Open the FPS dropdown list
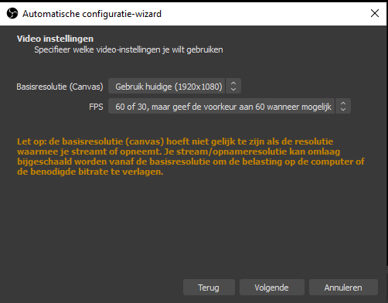388x303 pixels. 230,106
